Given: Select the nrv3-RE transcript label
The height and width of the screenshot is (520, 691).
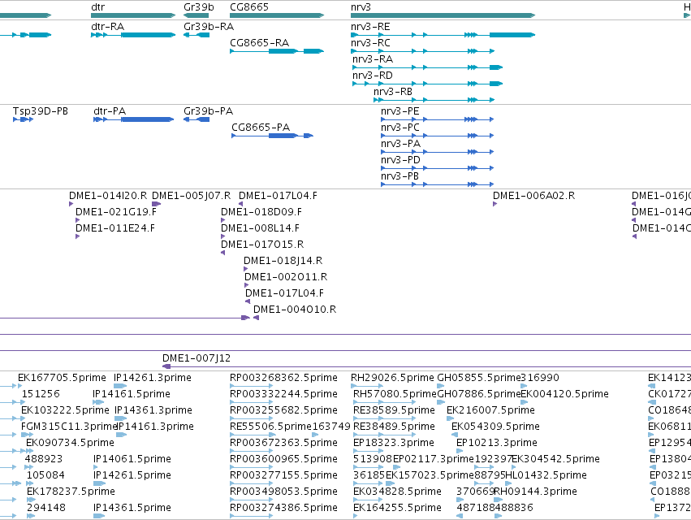Looking at the screenshot, I should (370, 27).
